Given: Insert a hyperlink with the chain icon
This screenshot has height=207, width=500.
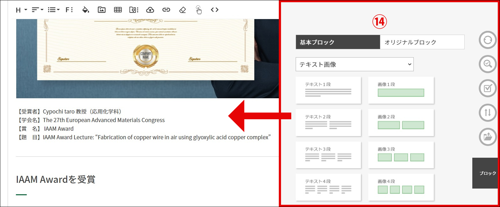Looking at the screenshot, I should tap(166, 10).
